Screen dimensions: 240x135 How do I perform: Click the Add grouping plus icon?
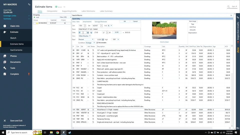(x=34, y=17)
